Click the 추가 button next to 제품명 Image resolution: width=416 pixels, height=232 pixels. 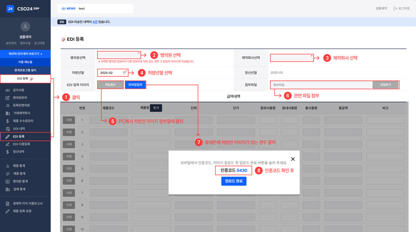tap(156, 108)
